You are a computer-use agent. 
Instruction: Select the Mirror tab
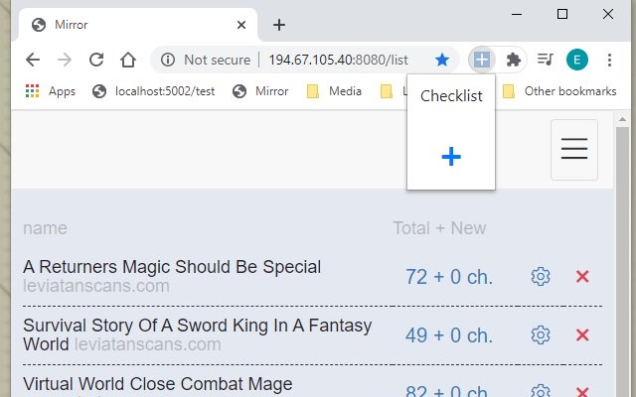click(138, 25)
